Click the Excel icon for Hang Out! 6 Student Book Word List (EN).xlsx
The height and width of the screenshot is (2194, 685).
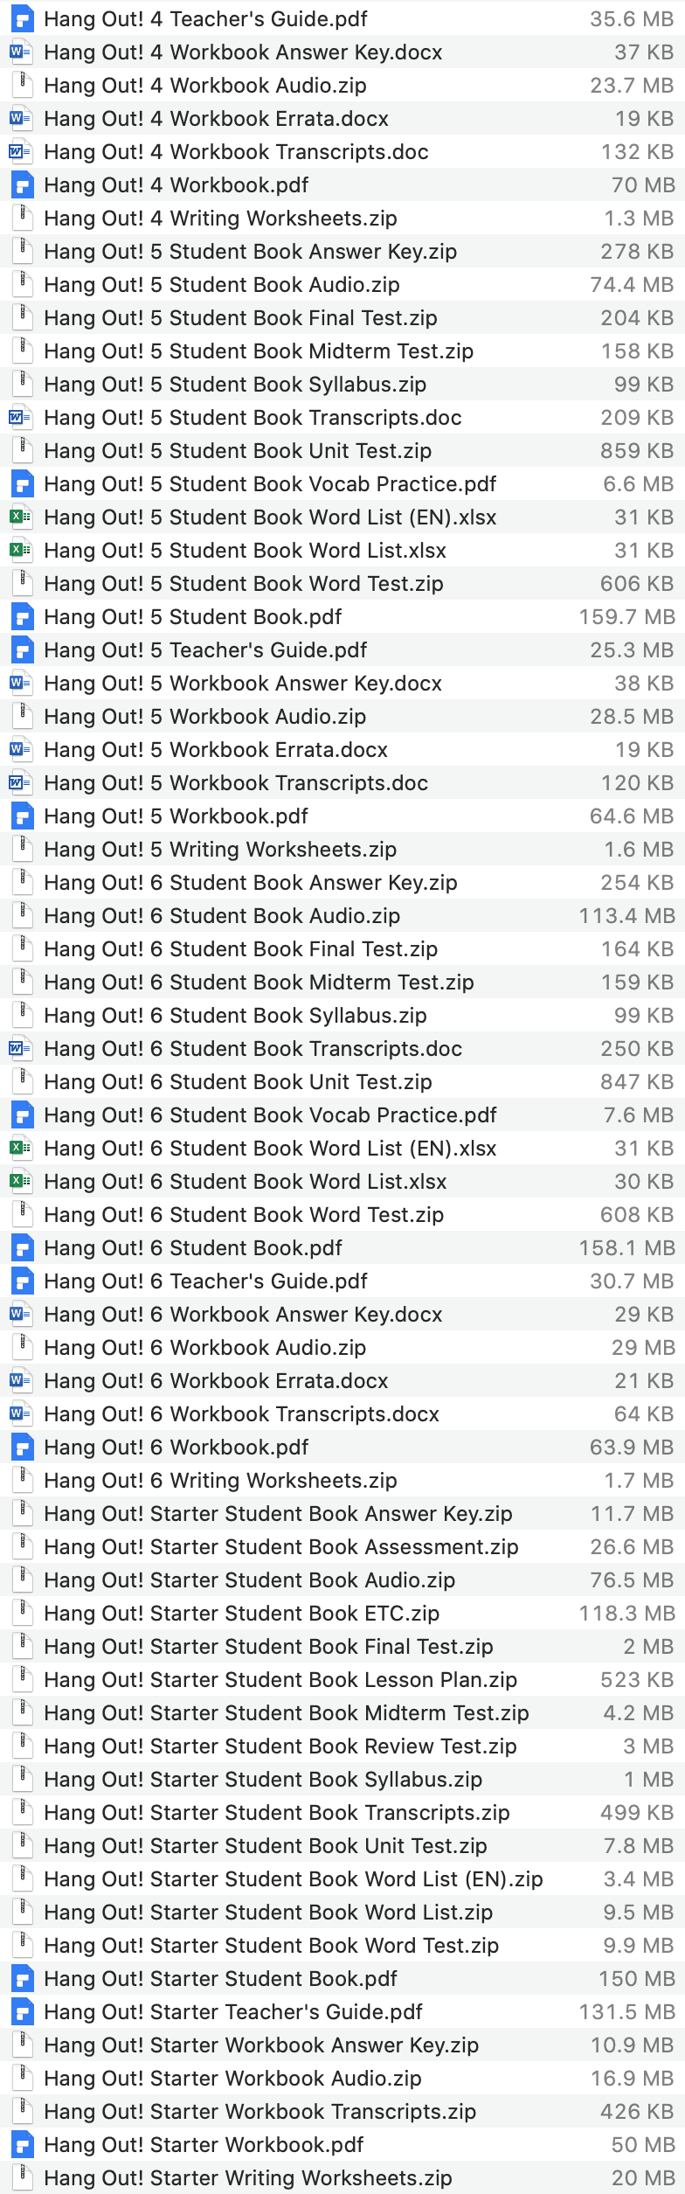click(20, 1148)
